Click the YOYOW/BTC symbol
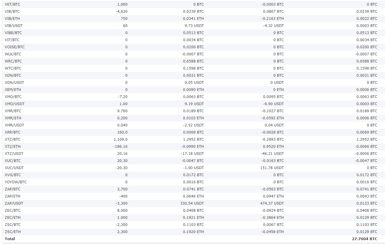This screenshot has height=244, width=385. (x=16, y=182)
